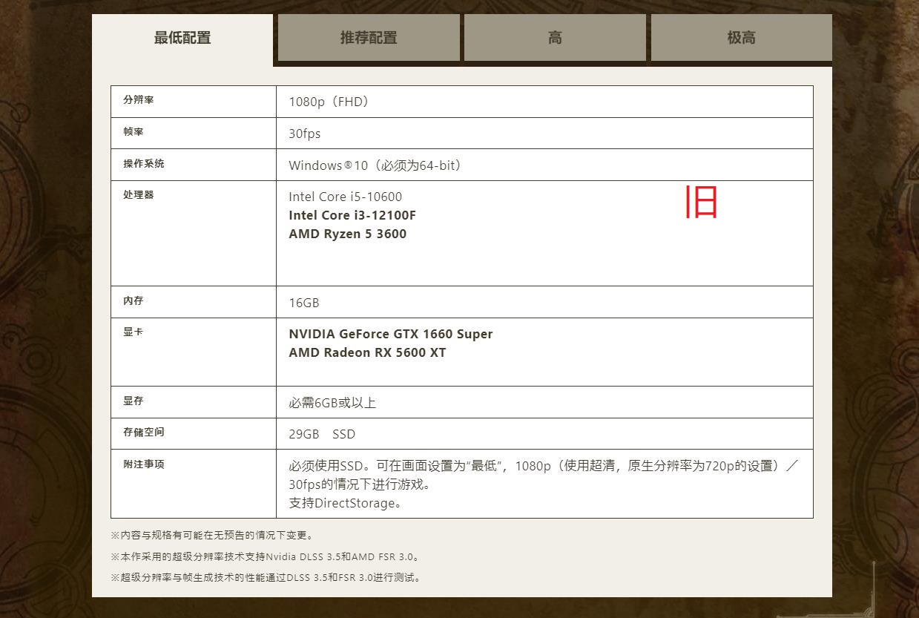Screen dimensions: 919x618
Task: Click the Windows 10 64-bit requirement text
Action: coord(375,165)
